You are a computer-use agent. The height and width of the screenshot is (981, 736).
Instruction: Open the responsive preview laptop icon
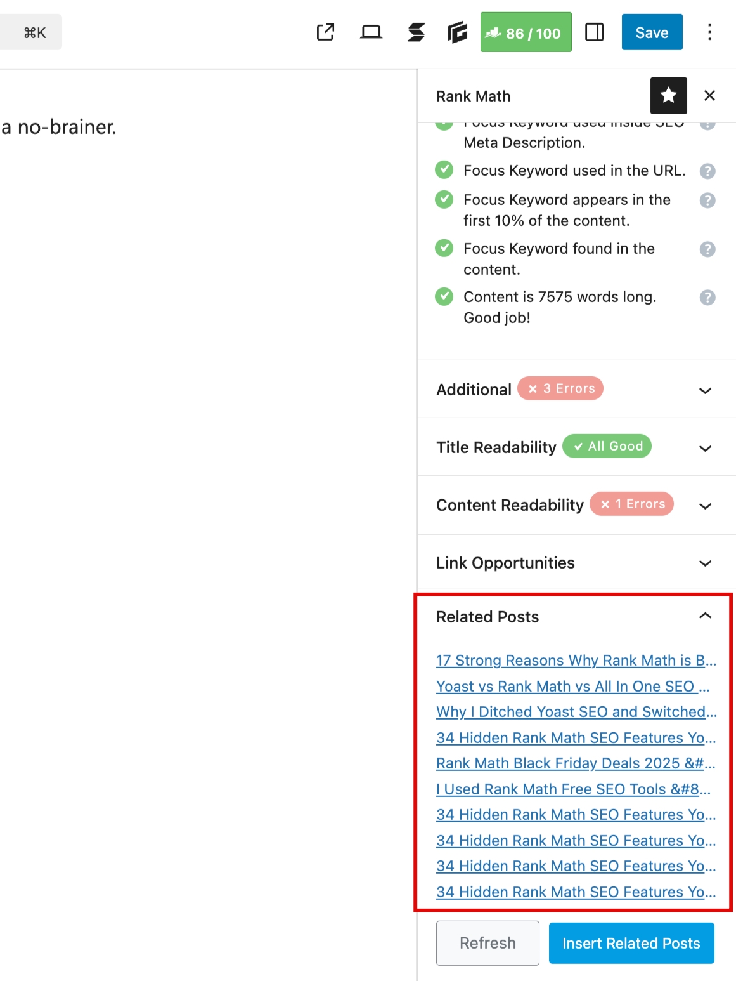(x=371, y=32)
